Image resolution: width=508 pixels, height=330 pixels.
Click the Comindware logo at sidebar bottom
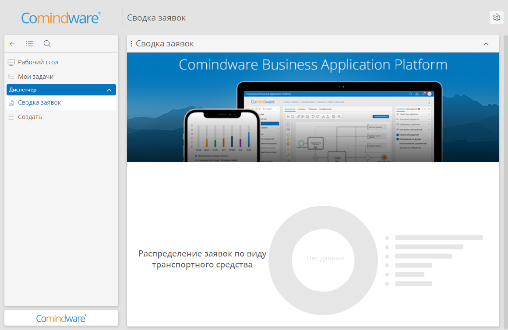(61, 318)
